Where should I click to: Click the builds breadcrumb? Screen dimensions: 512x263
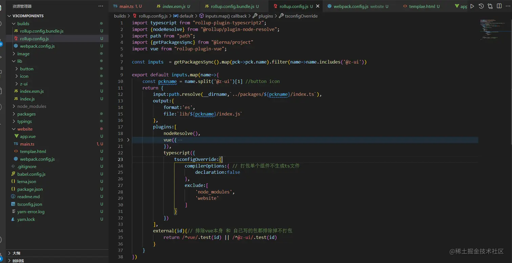[x=120, y=16]
